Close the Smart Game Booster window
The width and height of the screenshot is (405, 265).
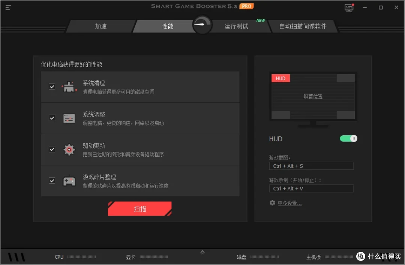pyautogui.click(x=396, y=7)
